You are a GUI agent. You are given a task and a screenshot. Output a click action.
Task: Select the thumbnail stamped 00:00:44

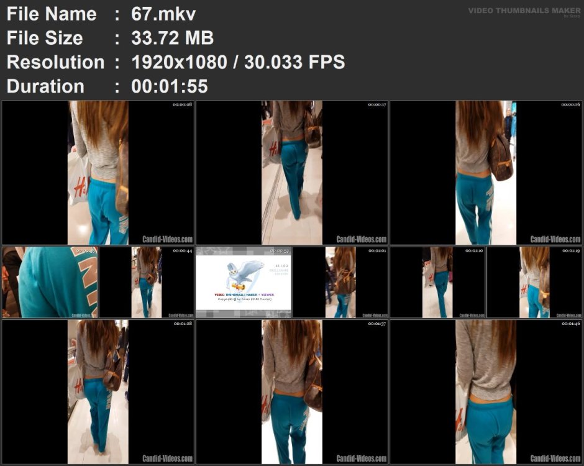147,282
